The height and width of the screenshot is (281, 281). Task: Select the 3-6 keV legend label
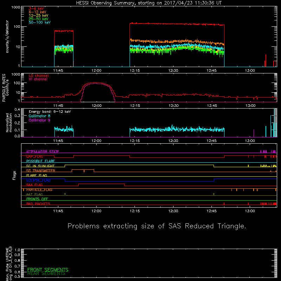[x=37, y=8]
